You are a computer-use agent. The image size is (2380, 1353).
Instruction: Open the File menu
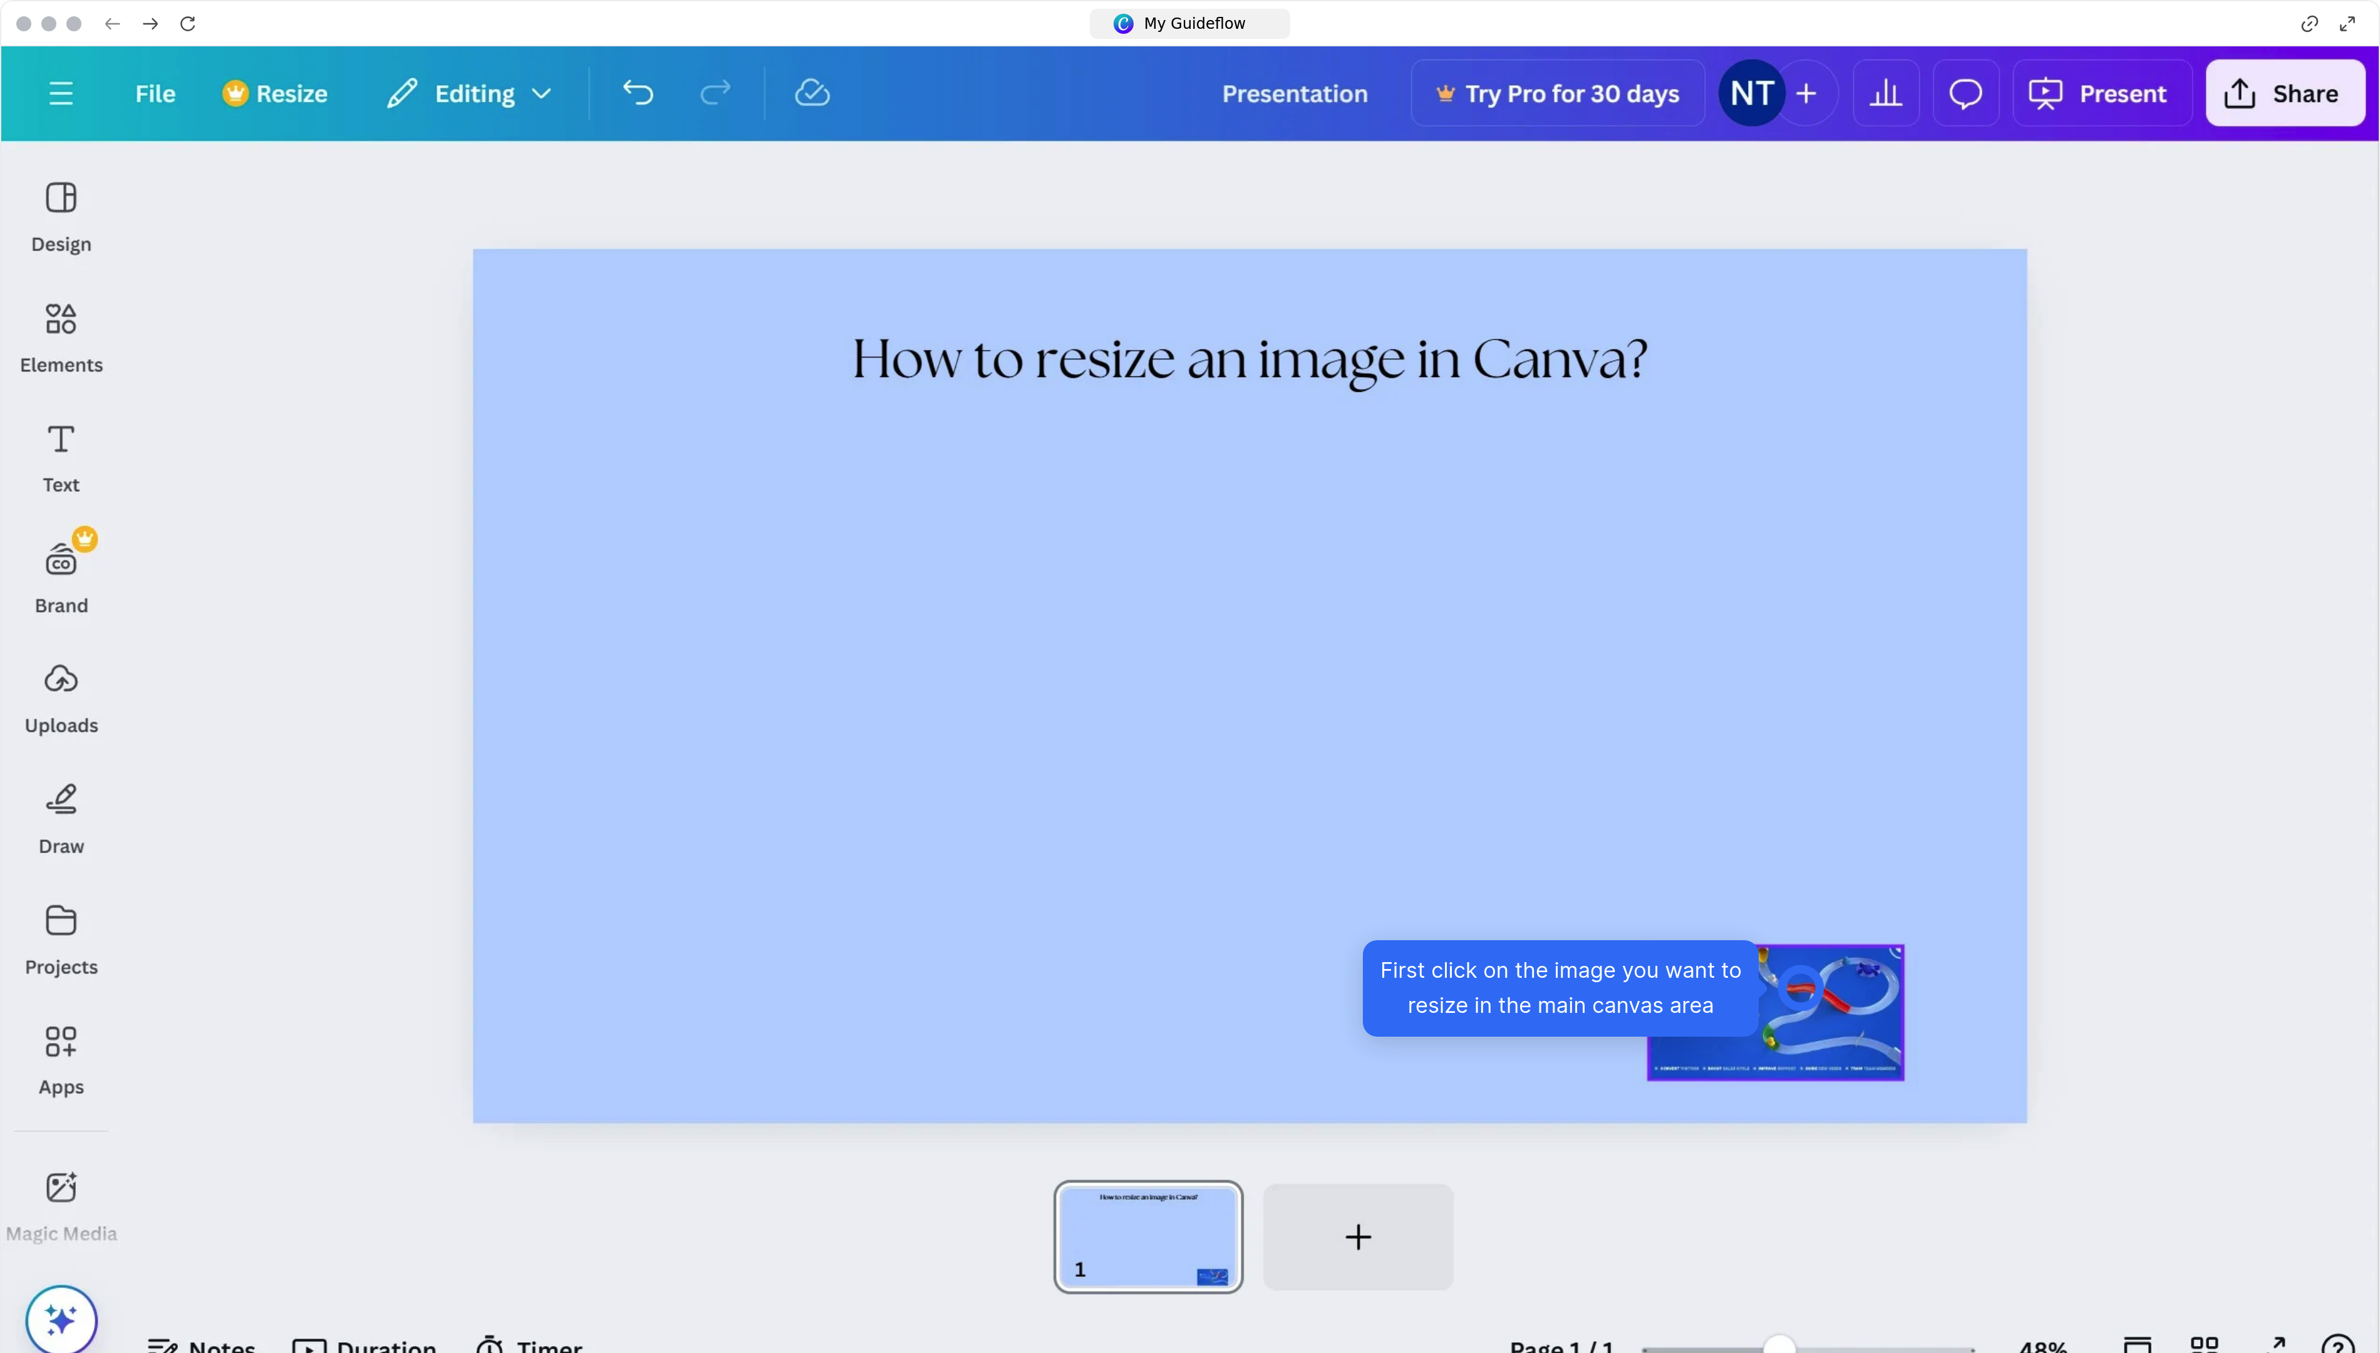point(154,92)
